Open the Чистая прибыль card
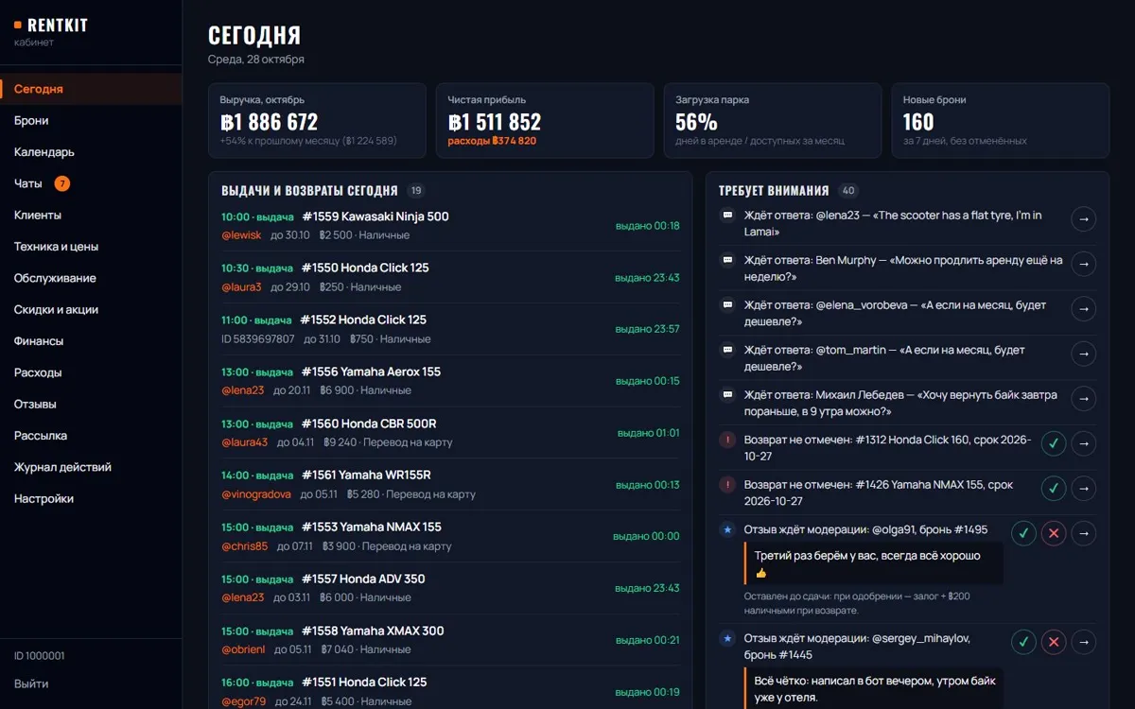1135x709 pixels. pos(545,120)
